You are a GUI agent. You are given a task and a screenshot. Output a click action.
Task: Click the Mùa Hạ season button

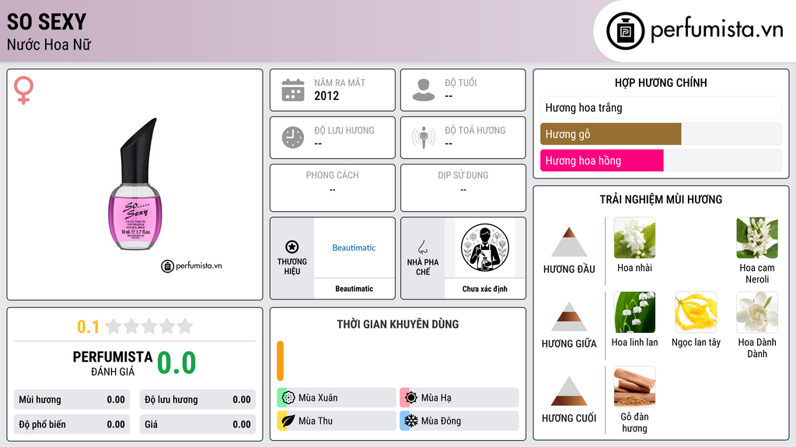(x=459, y=397)
